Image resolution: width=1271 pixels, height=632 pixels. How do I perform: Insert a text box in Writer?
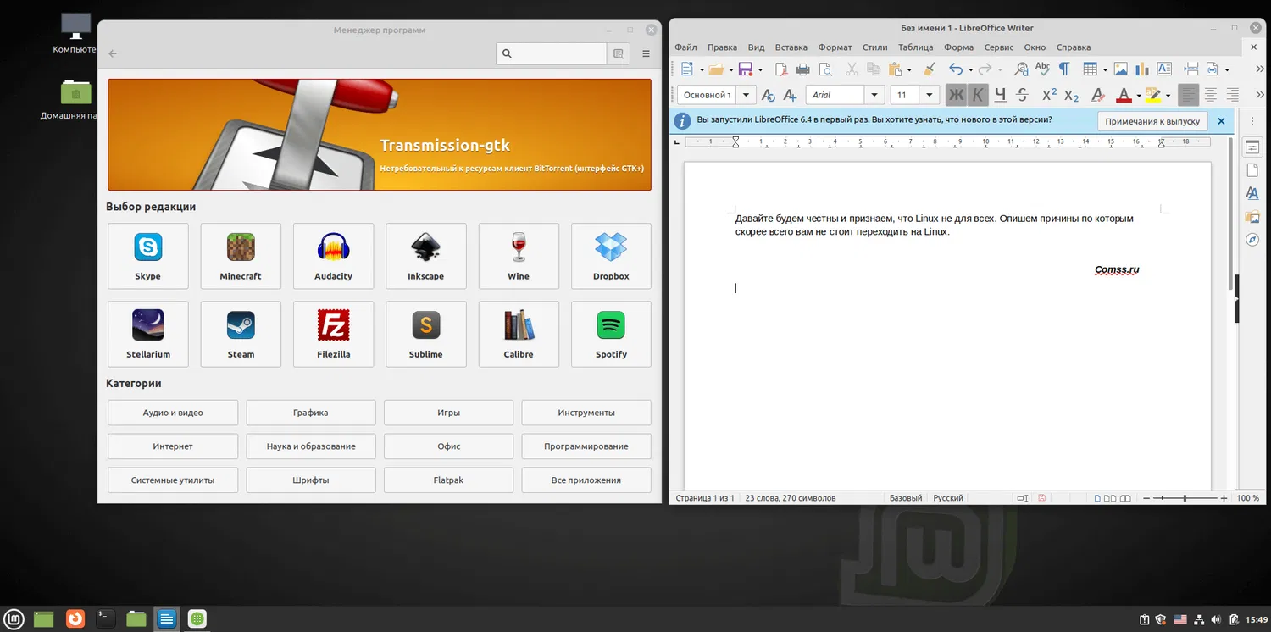tap(1164, 69)
